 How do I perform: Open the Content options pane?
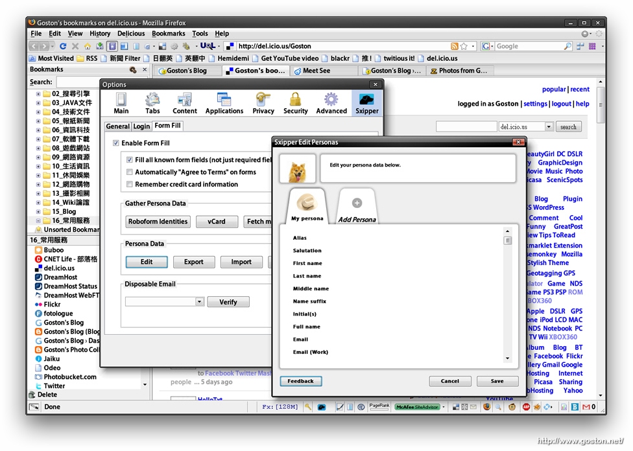[184, 103]
